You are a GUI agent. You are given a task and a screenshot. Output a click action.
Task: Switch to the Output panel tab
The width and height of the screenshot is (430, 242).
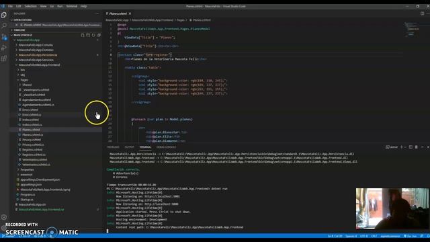coord(130,147)
